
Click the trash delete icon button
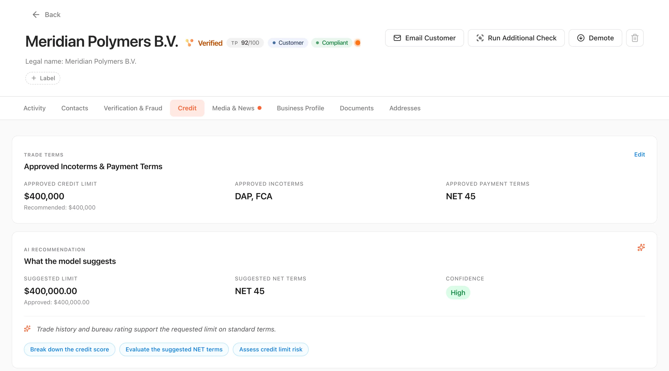coord(635,38)
